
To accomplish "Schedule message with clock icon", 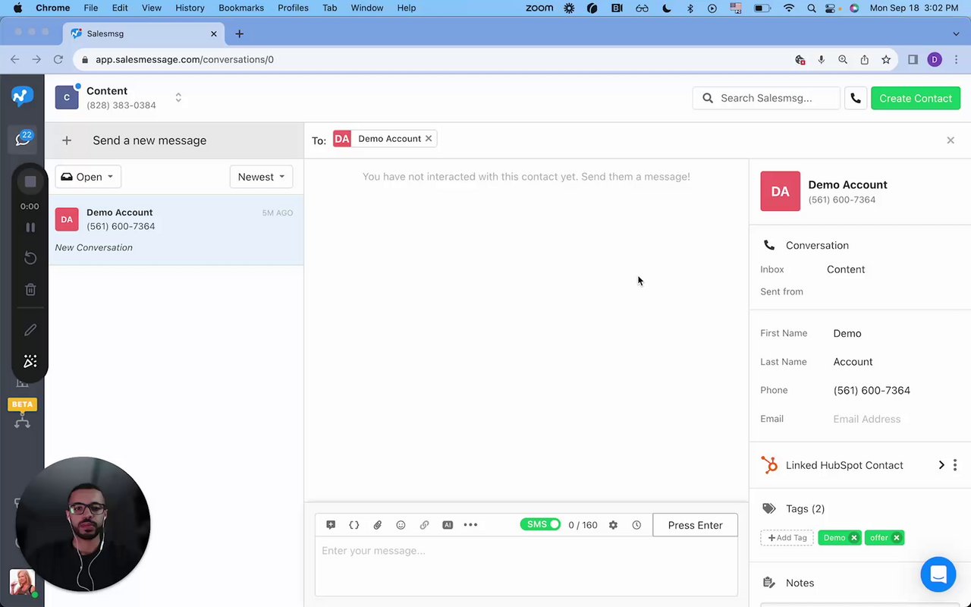I will pyautogui.click(x=636, y=525).
